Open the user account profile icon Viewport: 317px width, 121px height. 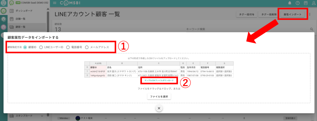[x=313, y=3]
